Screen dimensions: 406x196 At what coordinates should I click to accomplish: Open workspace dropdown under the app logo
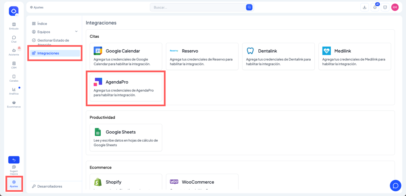pyautogui.click(x=17, y=15)
